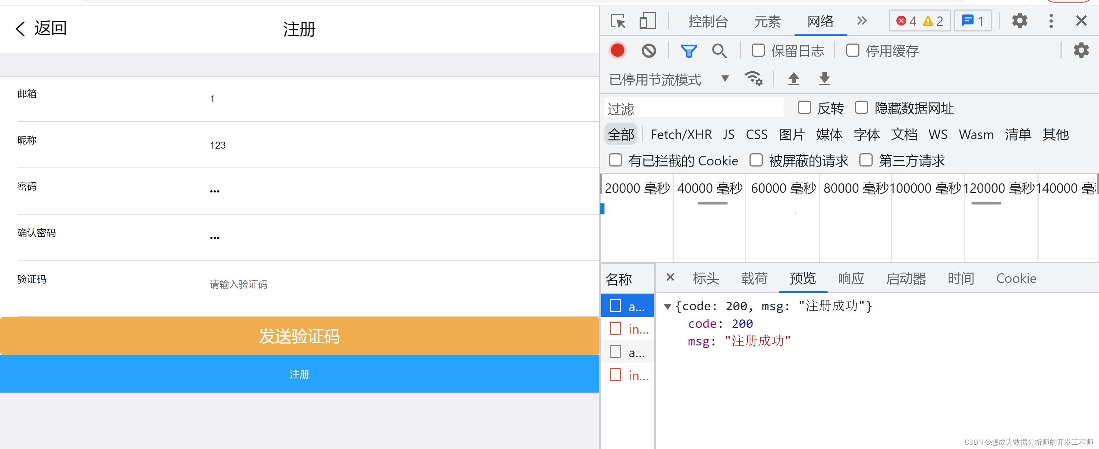The height and width of the screenshot is (449, 1099).
Task: Filter requests by Fetch/XHR
Action: click(x=681, y=135)
